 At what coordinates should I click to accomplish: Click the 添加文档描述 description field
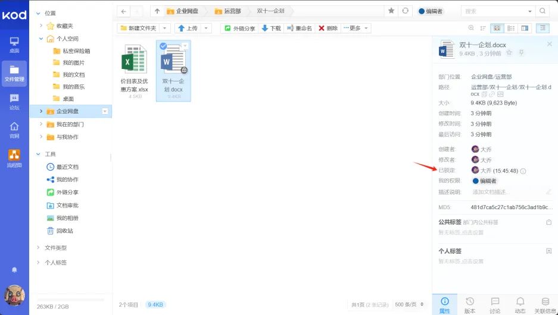507,192
